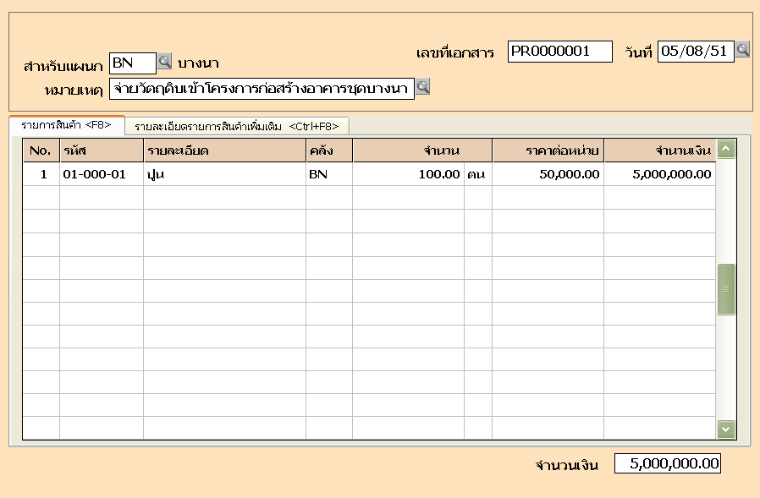Click the remark text field
Screen dimensions: 760x498
[x=262, y=88]
